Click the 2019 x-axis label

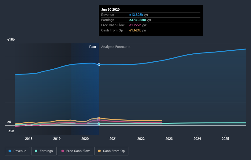pos(57,139)
